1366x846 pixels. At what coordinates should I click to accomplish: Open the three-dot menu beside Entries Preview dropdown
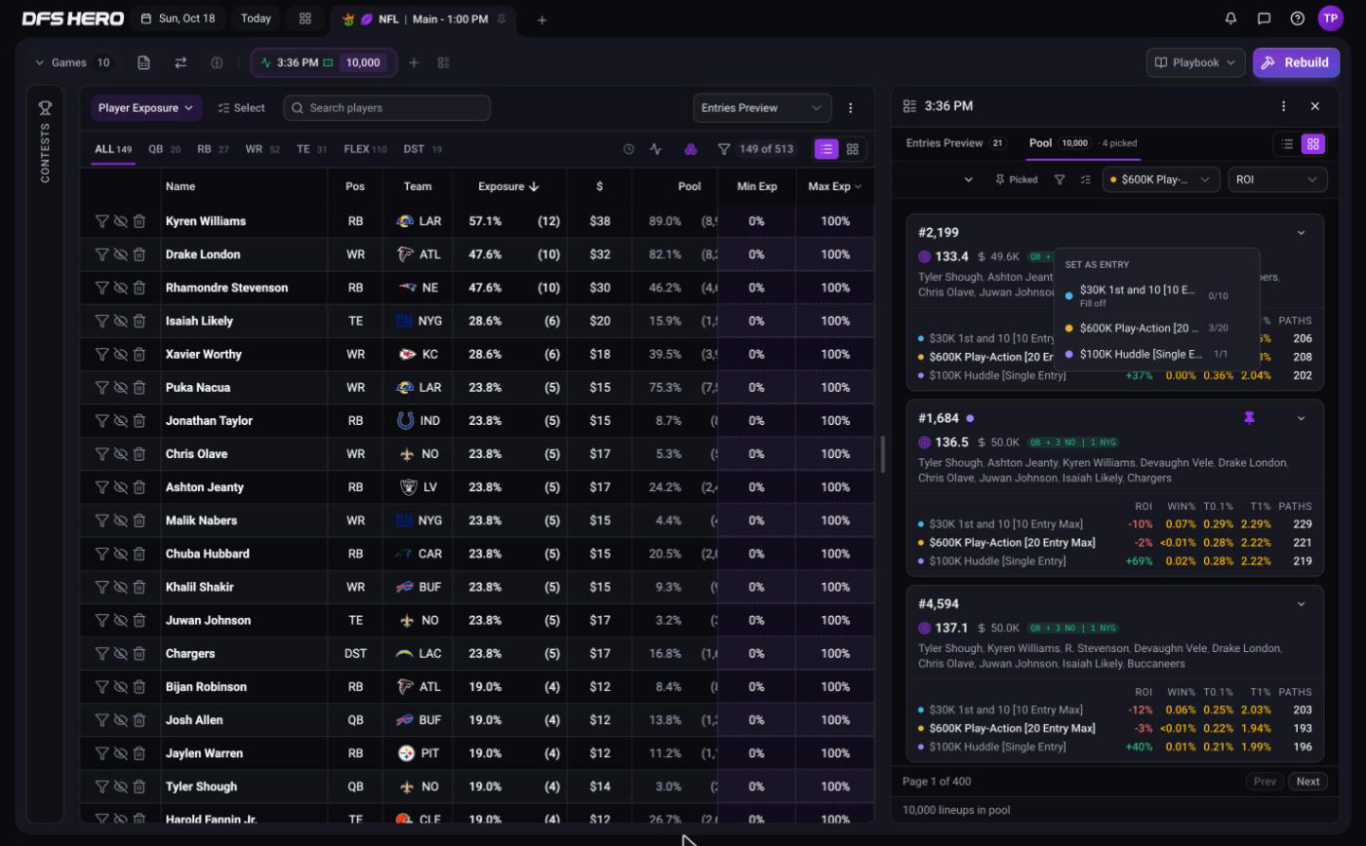850,108
